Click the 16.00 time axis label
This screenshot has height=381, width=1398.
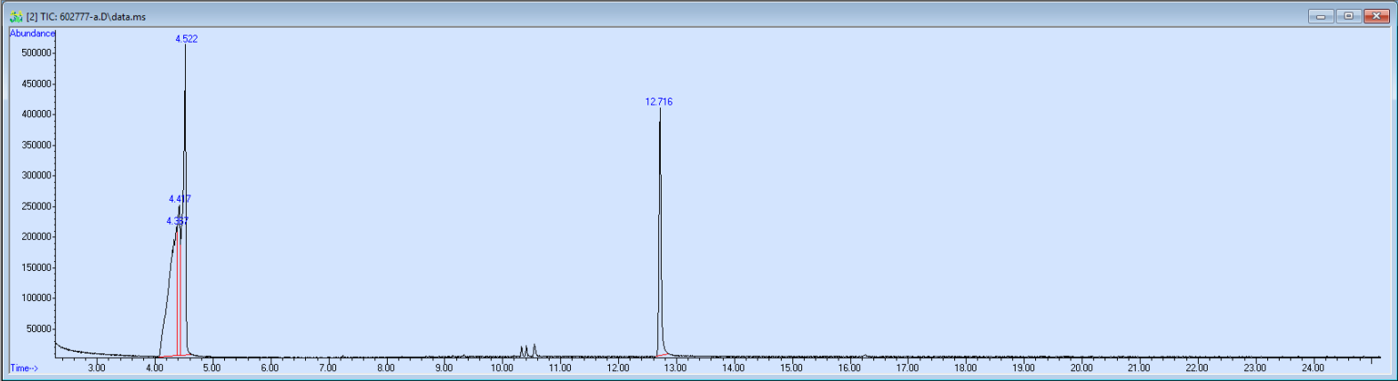tap(849, 368)
